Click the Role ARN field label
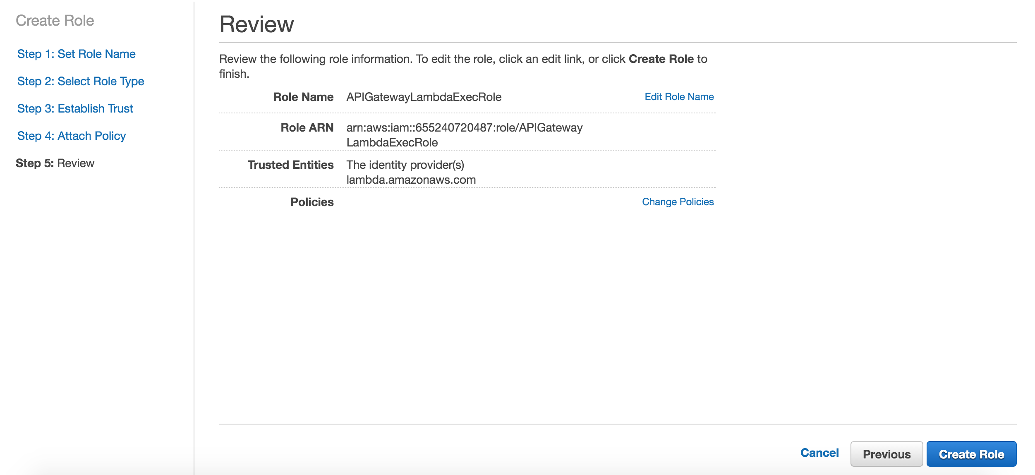The height and width of the screenshot is (475, 1035). [x=307, y=128]
